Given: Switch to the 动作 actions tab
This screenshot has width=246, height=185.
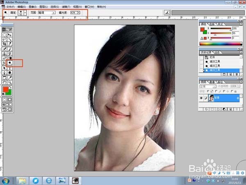Looking at the screenshot, I should point(217,52).
